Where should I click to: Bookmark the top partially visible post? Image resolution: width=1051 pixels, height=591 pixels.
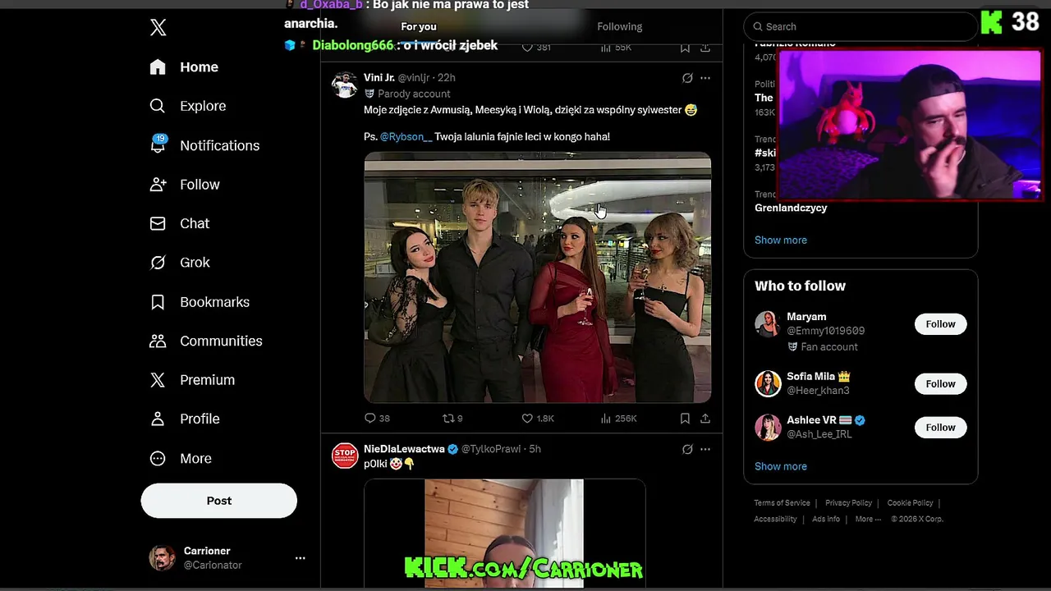[x=685, y=48]
